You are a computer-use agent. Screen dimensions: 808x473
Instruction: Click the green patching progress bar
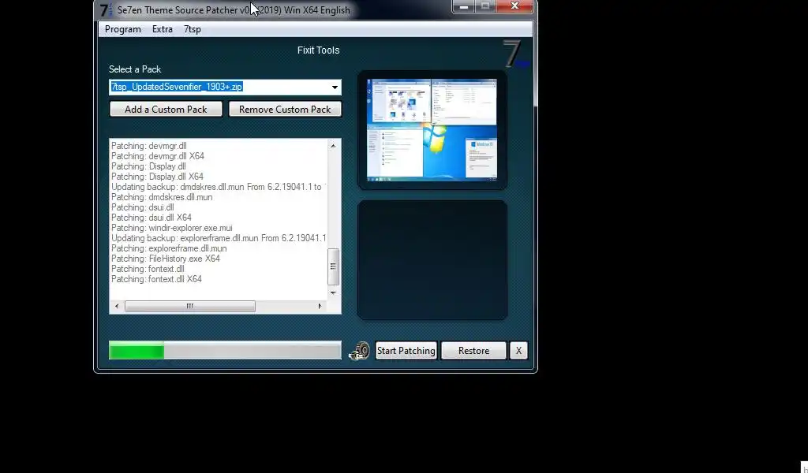[225, 351]
